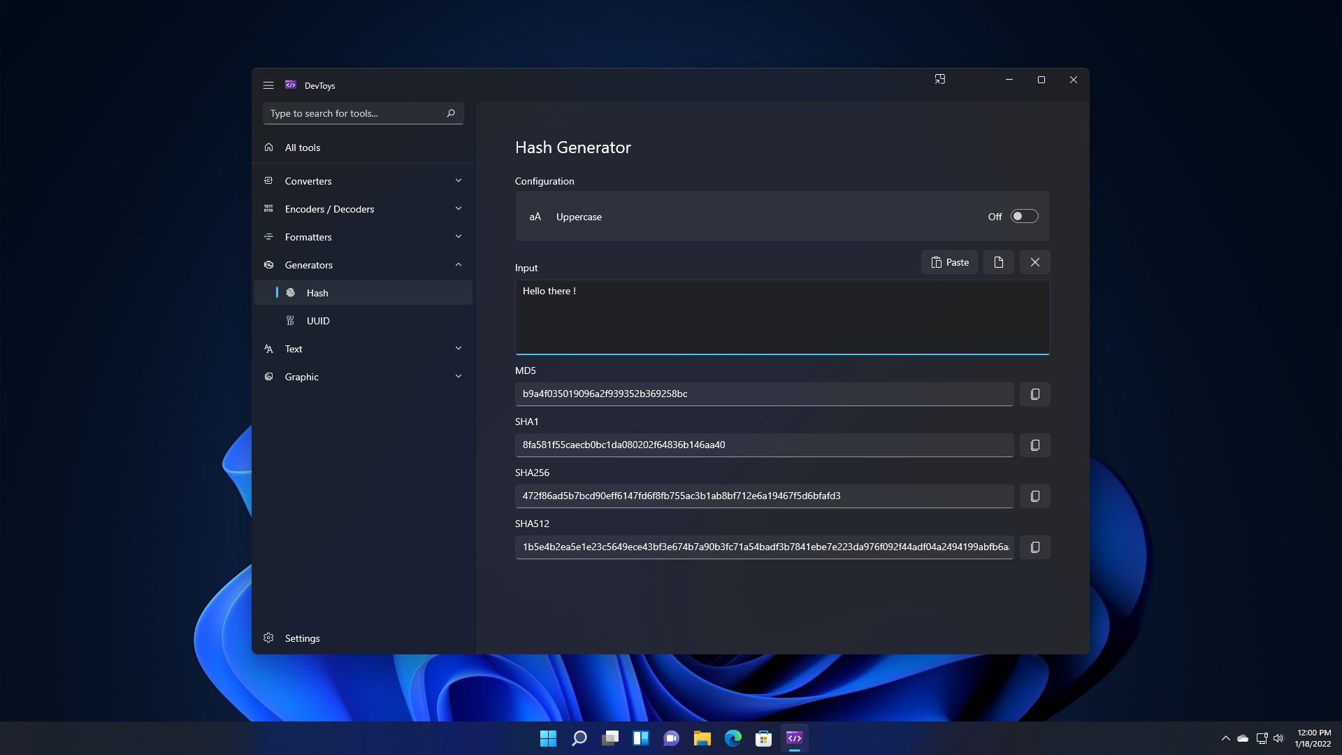Click the compact overlay mode icon
Image resolution: width=1342 pixels, height=755 pixels.
point(939,80)
